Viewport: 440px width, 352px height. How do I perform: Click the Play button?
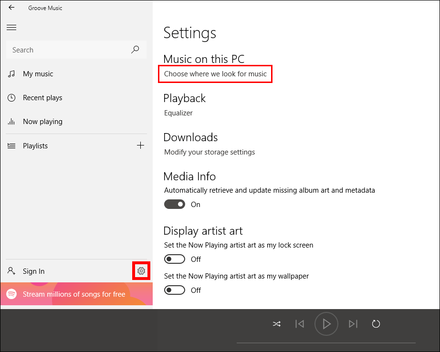326,324
